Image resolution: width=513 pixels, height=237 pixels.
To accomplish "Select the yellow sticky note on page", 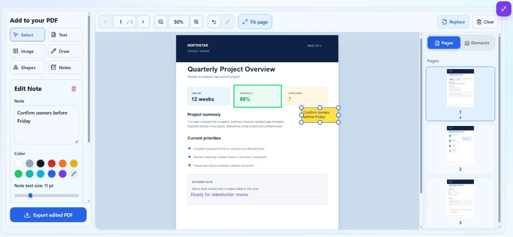I will click(320, 115).
